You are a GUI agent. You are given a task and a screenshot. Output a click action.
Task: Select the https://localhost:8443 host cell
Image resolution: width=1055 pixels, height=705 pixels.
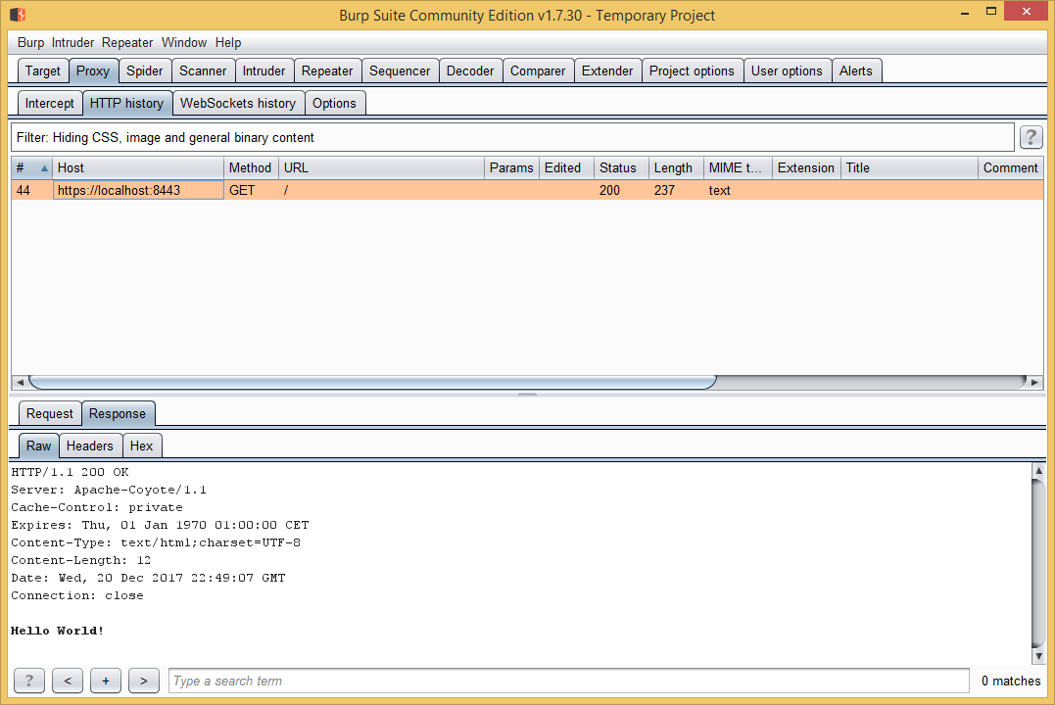pyautogui.click(x=138, y=190)
